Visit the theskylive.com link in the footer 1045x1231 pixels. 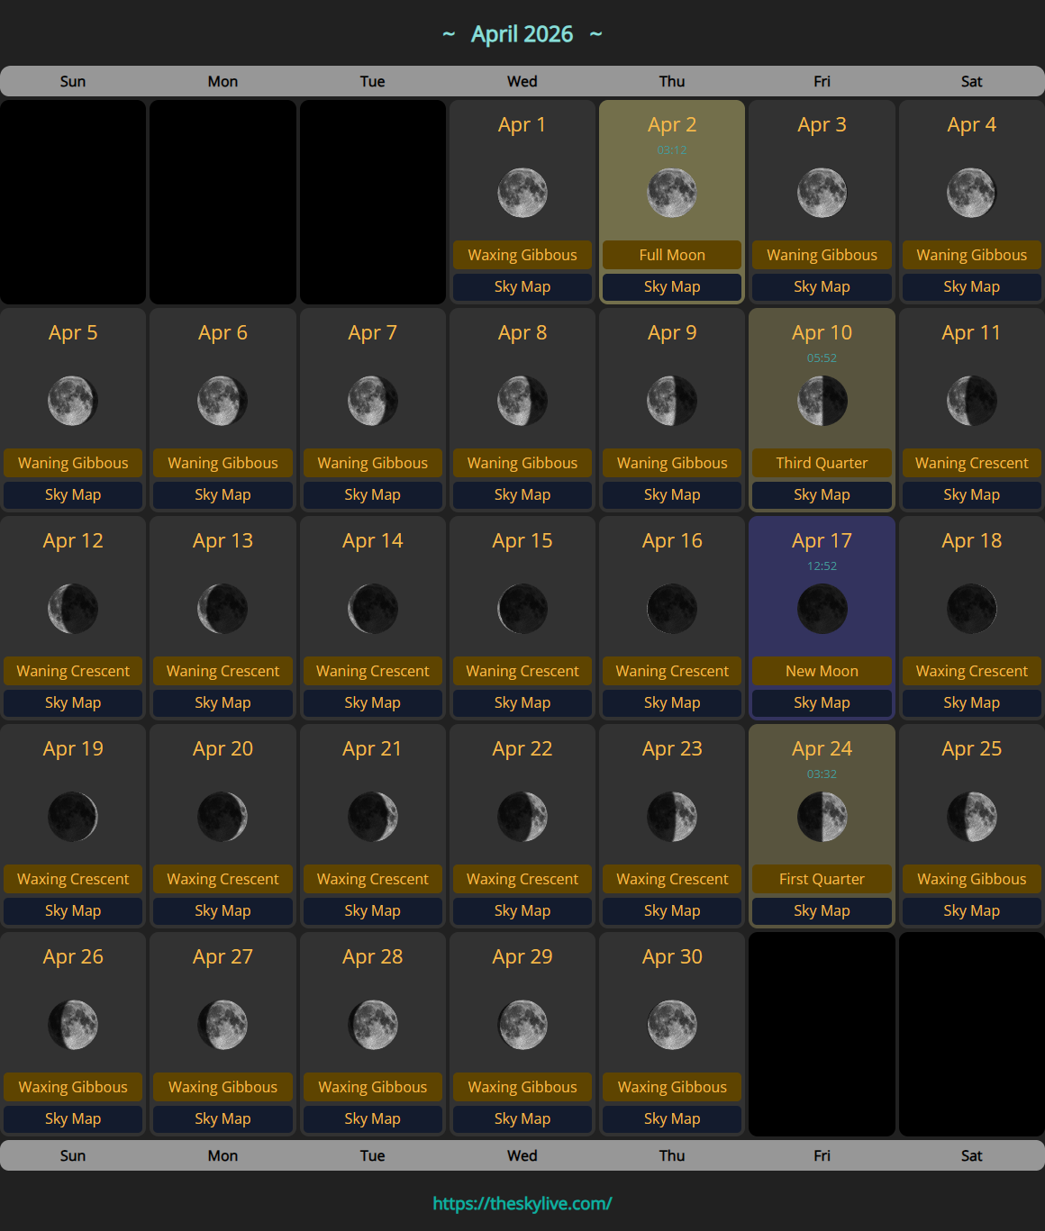coord(522,1202)
